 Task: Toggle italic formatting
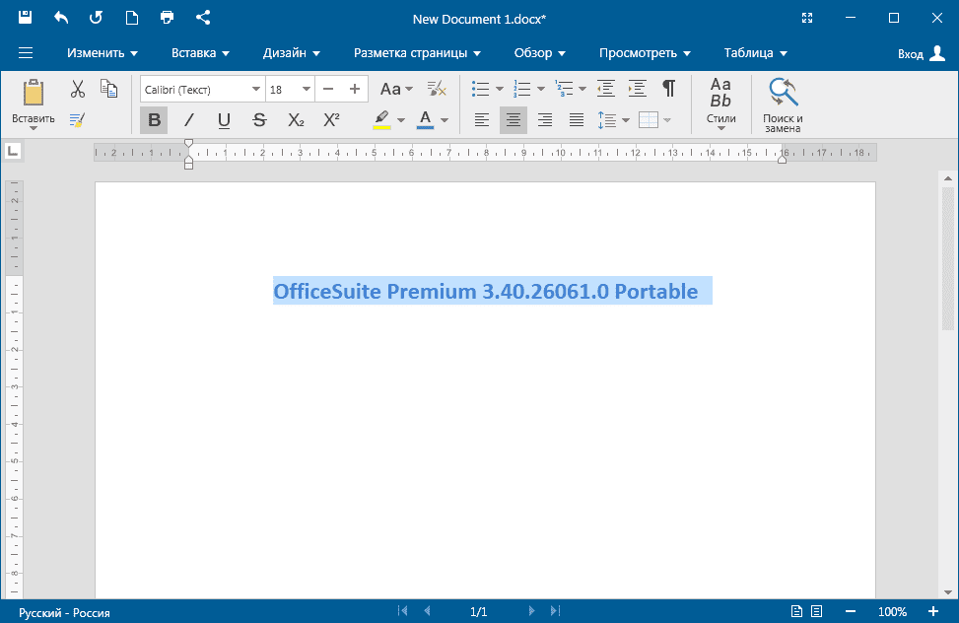coord(189,120)
